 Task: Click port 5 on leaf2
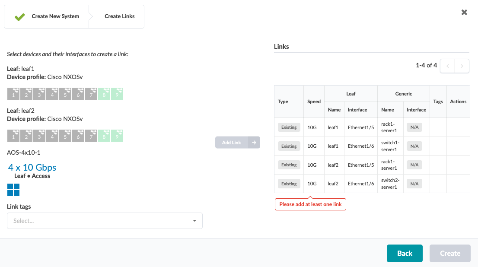coord(65,136)
